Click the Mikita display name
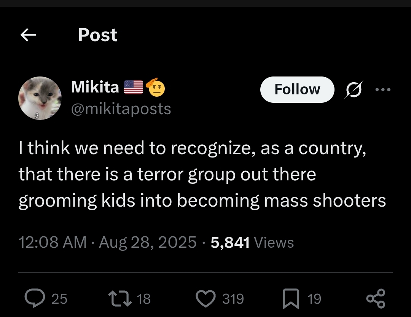This screenshot has height=317, width=411. coord(95,87)
